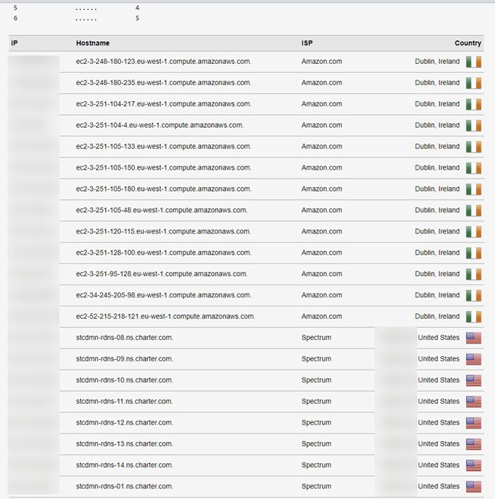Select hostname ec2-3-251-104-4.eu-west-1.compute.amazonaws.com.
Image resolution: width=495 pixels, height=499 pixels.
[160, 125]
